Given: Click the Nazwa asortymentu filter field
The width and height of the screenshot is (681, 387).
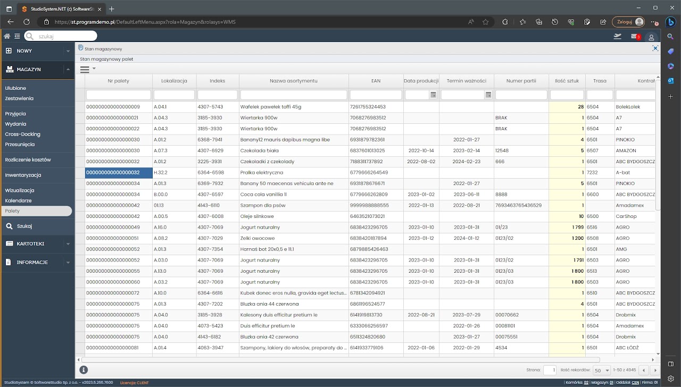Looking at the screenshot, I should 294,95.
